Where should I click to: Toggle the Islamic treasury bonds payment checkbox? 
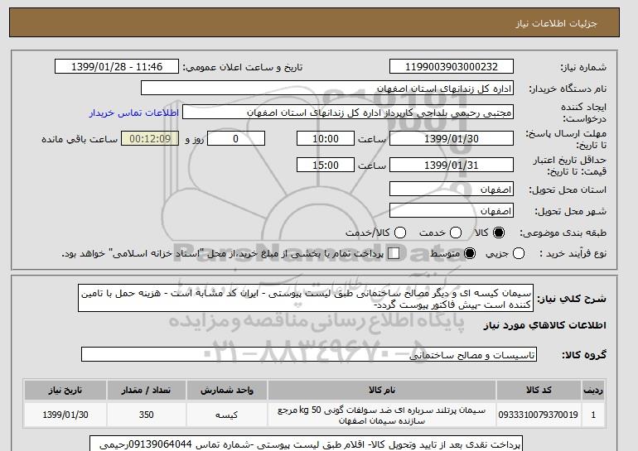(394, 253)
